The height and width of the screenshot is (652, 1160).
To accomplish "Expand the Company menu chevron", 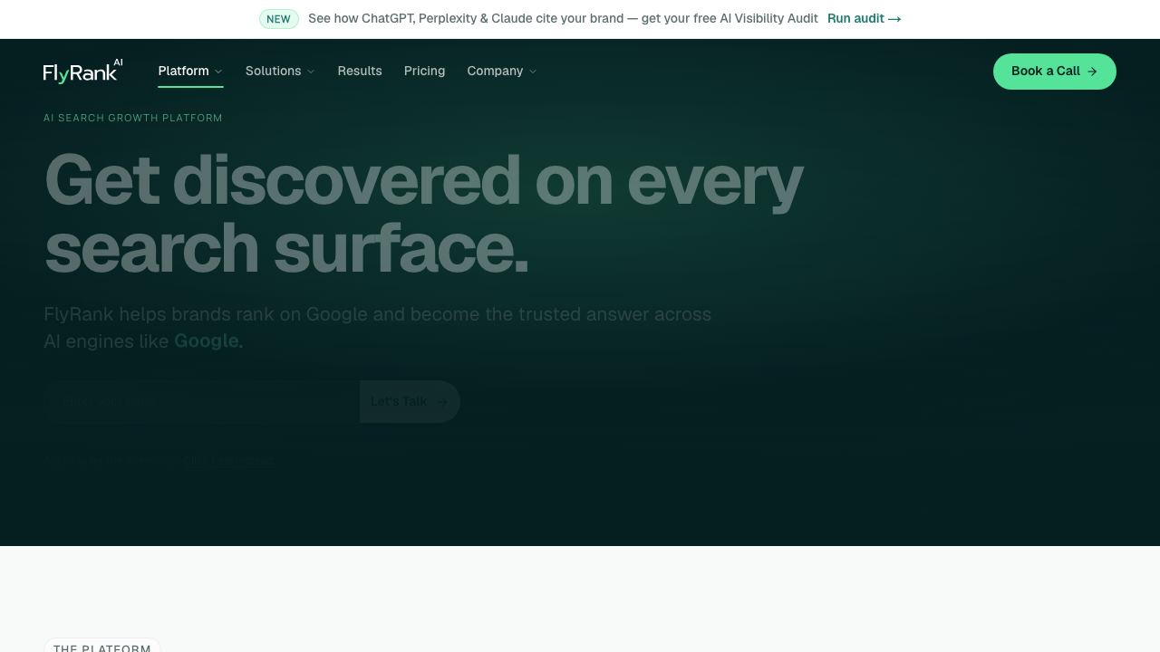I will click(533, 72).
